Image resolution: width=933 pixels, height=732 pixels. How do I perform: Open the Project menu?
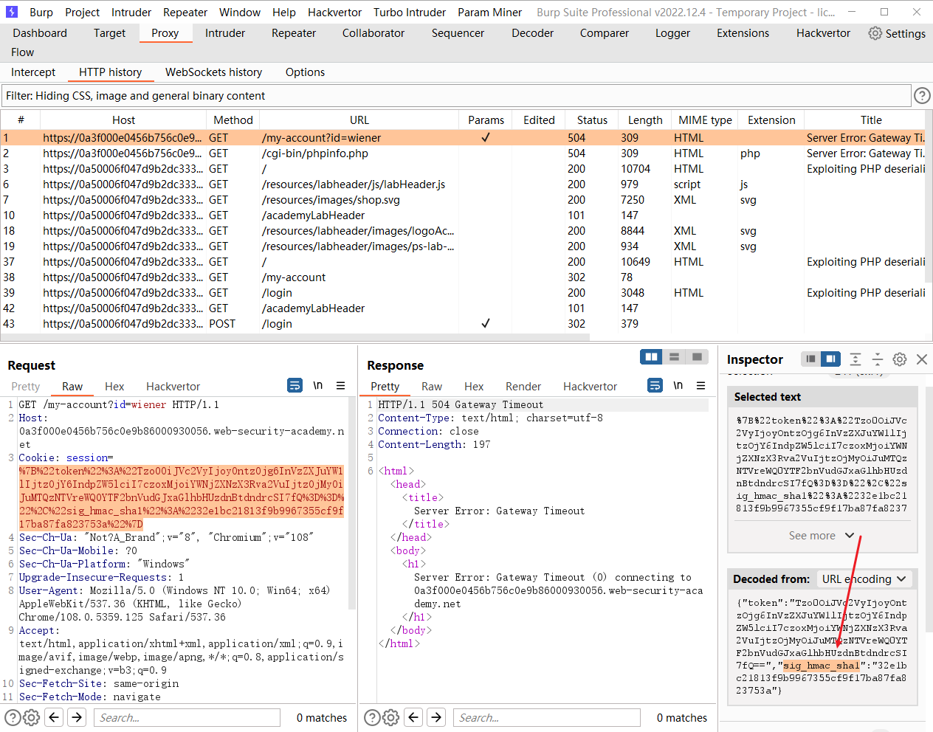coord(82,12)
